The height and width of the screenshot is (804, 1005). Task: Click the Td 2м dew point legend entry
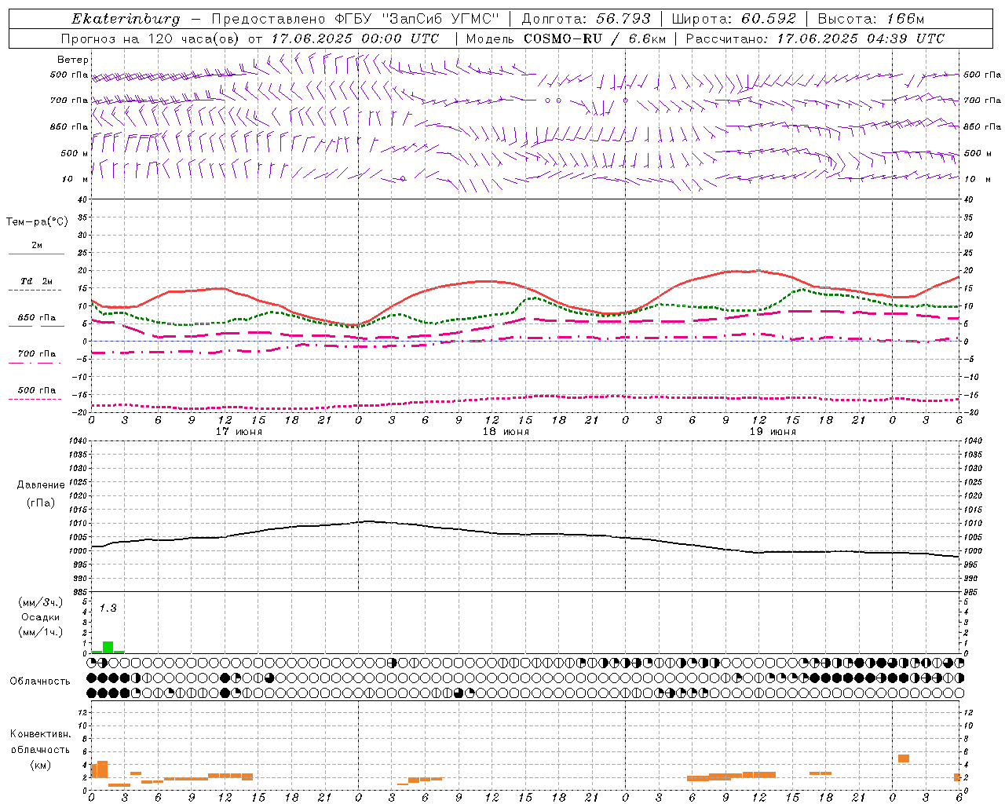click(36, 281)
